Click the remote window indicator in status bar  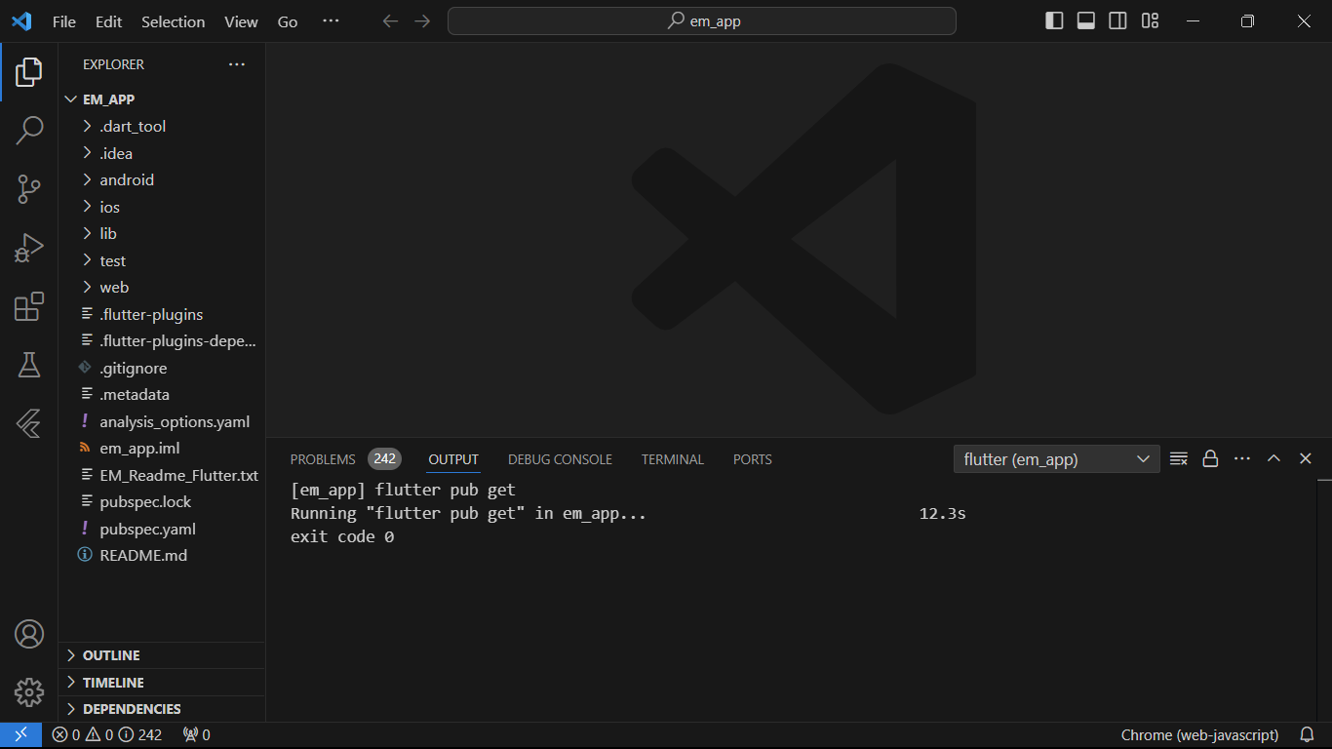point(20,735)
